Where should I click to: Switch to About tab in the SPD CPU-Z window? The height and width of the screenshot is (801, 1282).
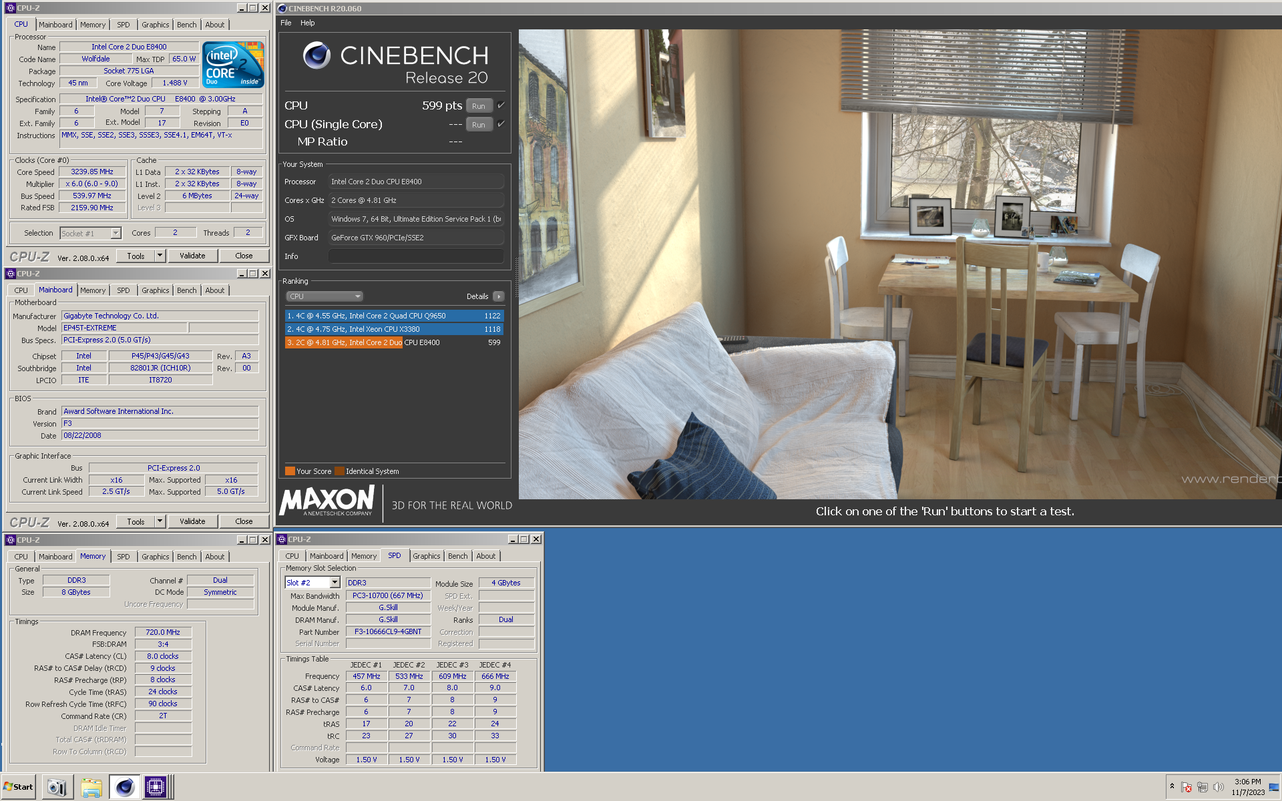485,556
